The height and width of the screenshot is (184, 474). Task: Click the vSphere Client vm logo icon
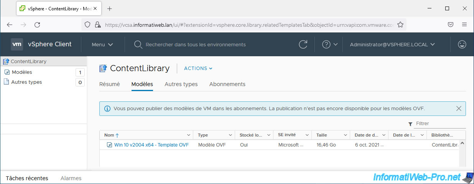point(17,44)
